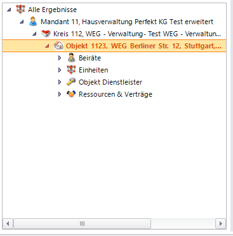Screen dimensions: 233x236
Task: Expand the Objekt Dienstleister branch
Action: [60, 82]
